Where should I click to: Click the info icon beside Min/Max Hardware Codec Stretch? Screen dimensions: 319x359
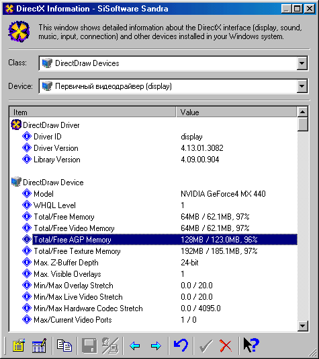point(27,308)
